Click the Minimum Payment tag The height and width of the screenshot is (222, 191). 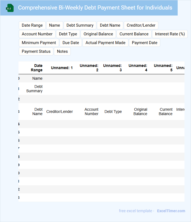39,43
